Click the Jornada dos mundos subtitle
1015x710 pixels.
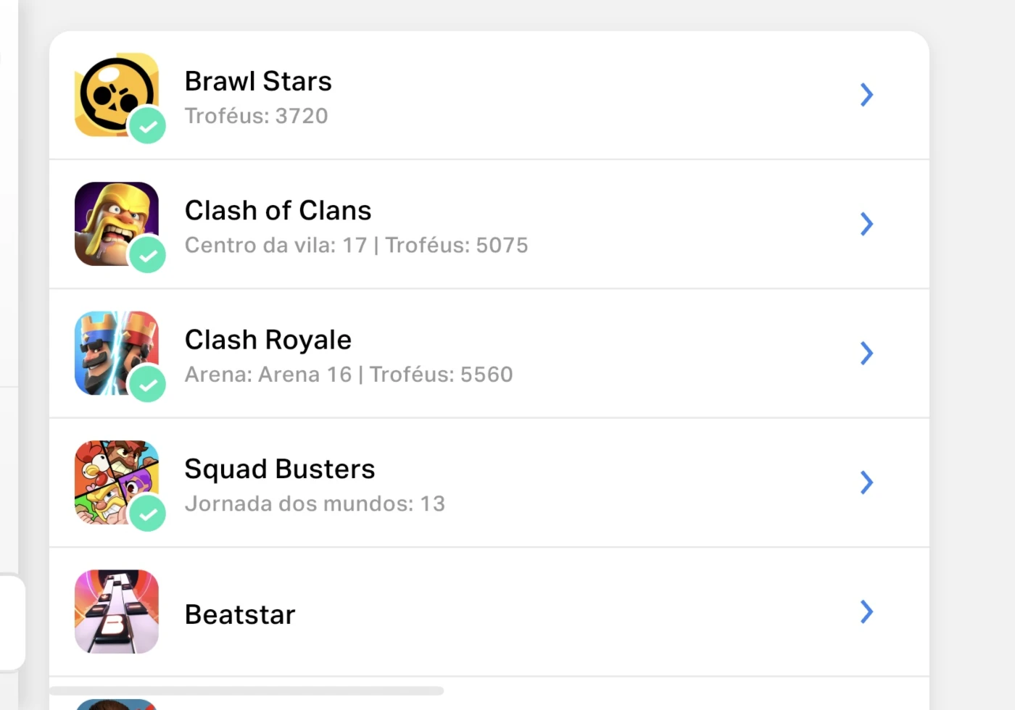pyautogui.click(x=315, y=504)
